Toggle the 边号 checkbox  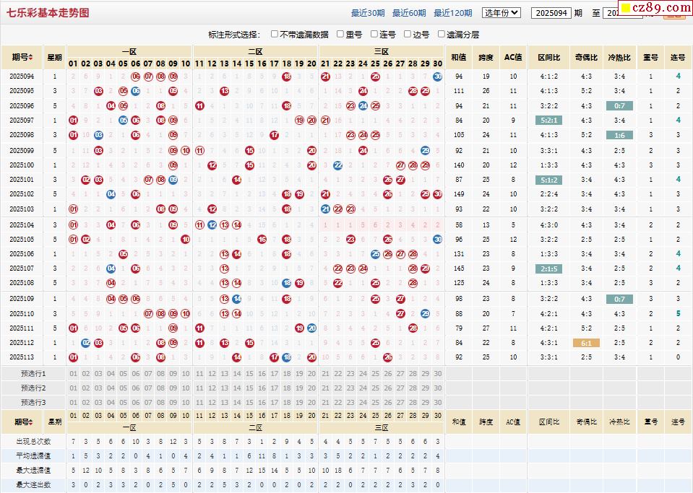(408, 34)
